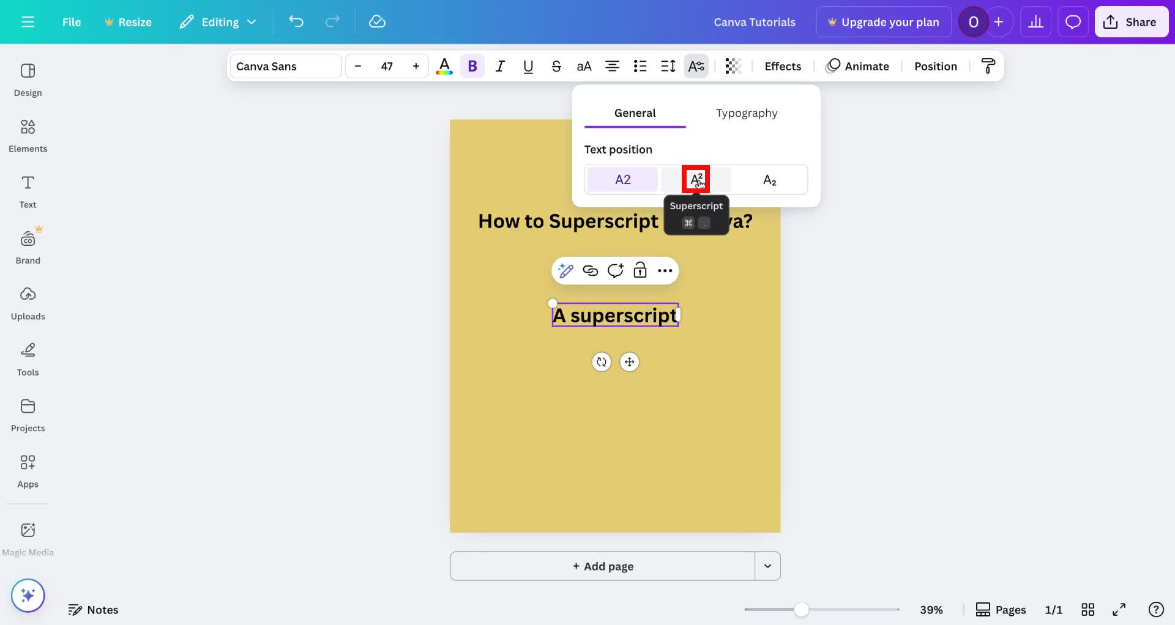Open the comment tool on the text box
The height and width of the screenshot is (625, 1175).
coord(616,270)
